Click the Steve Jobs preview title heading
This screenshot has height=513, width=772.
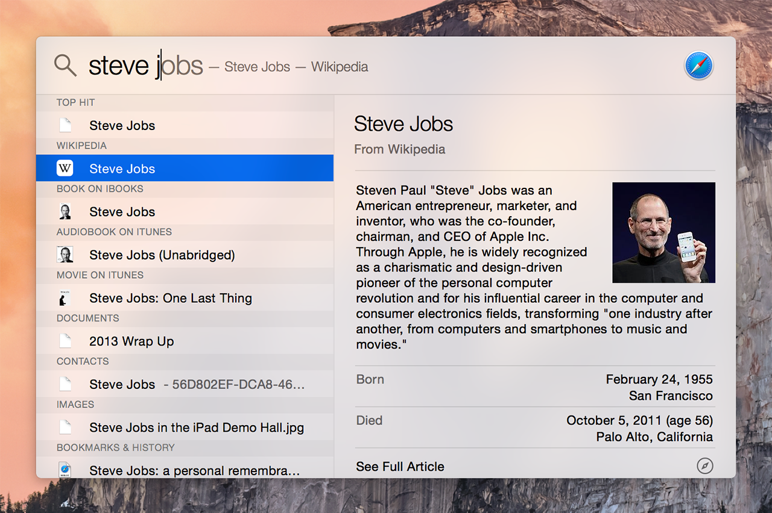click(403, 123)
